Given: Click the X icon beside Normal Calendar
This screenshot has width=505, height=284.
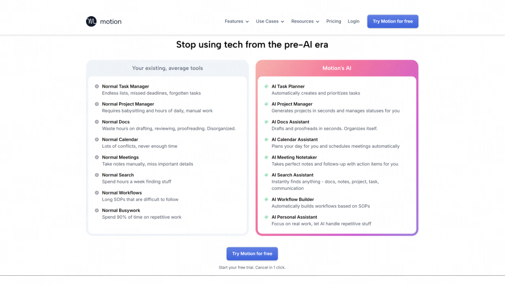Looking at the screenshot, I should pos(97,140).
